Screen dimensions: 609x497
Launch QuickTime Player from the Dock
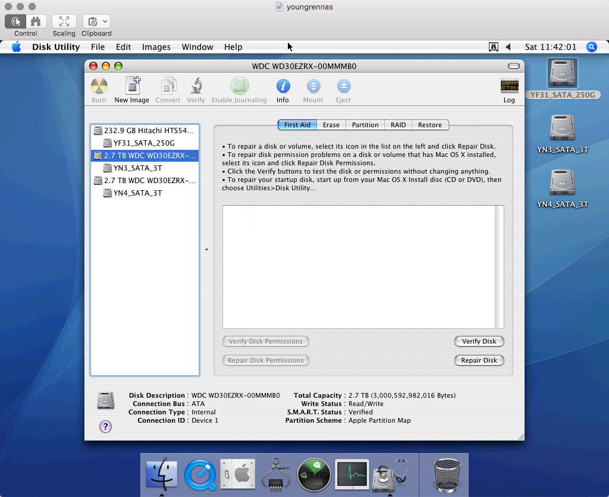point(200,474)
